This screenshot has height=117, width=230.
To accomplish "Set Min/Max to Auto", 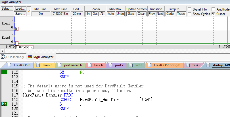I will (111, 14).
